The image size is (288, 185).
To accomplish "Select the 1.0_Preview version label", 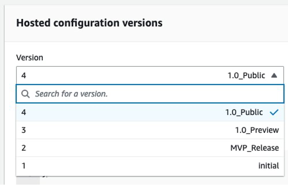I will [257, 130].
